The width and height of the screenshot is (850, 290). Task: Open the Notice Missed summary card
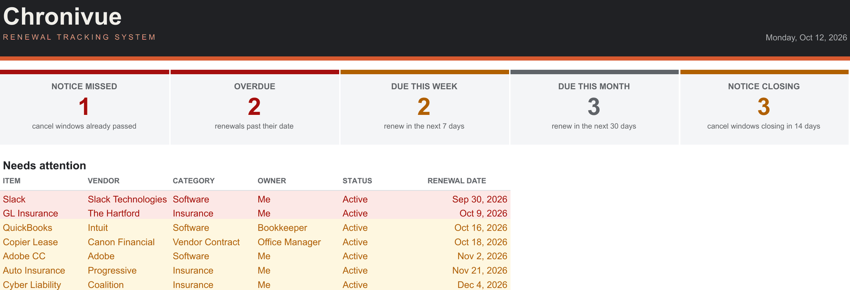pos(85,107)
